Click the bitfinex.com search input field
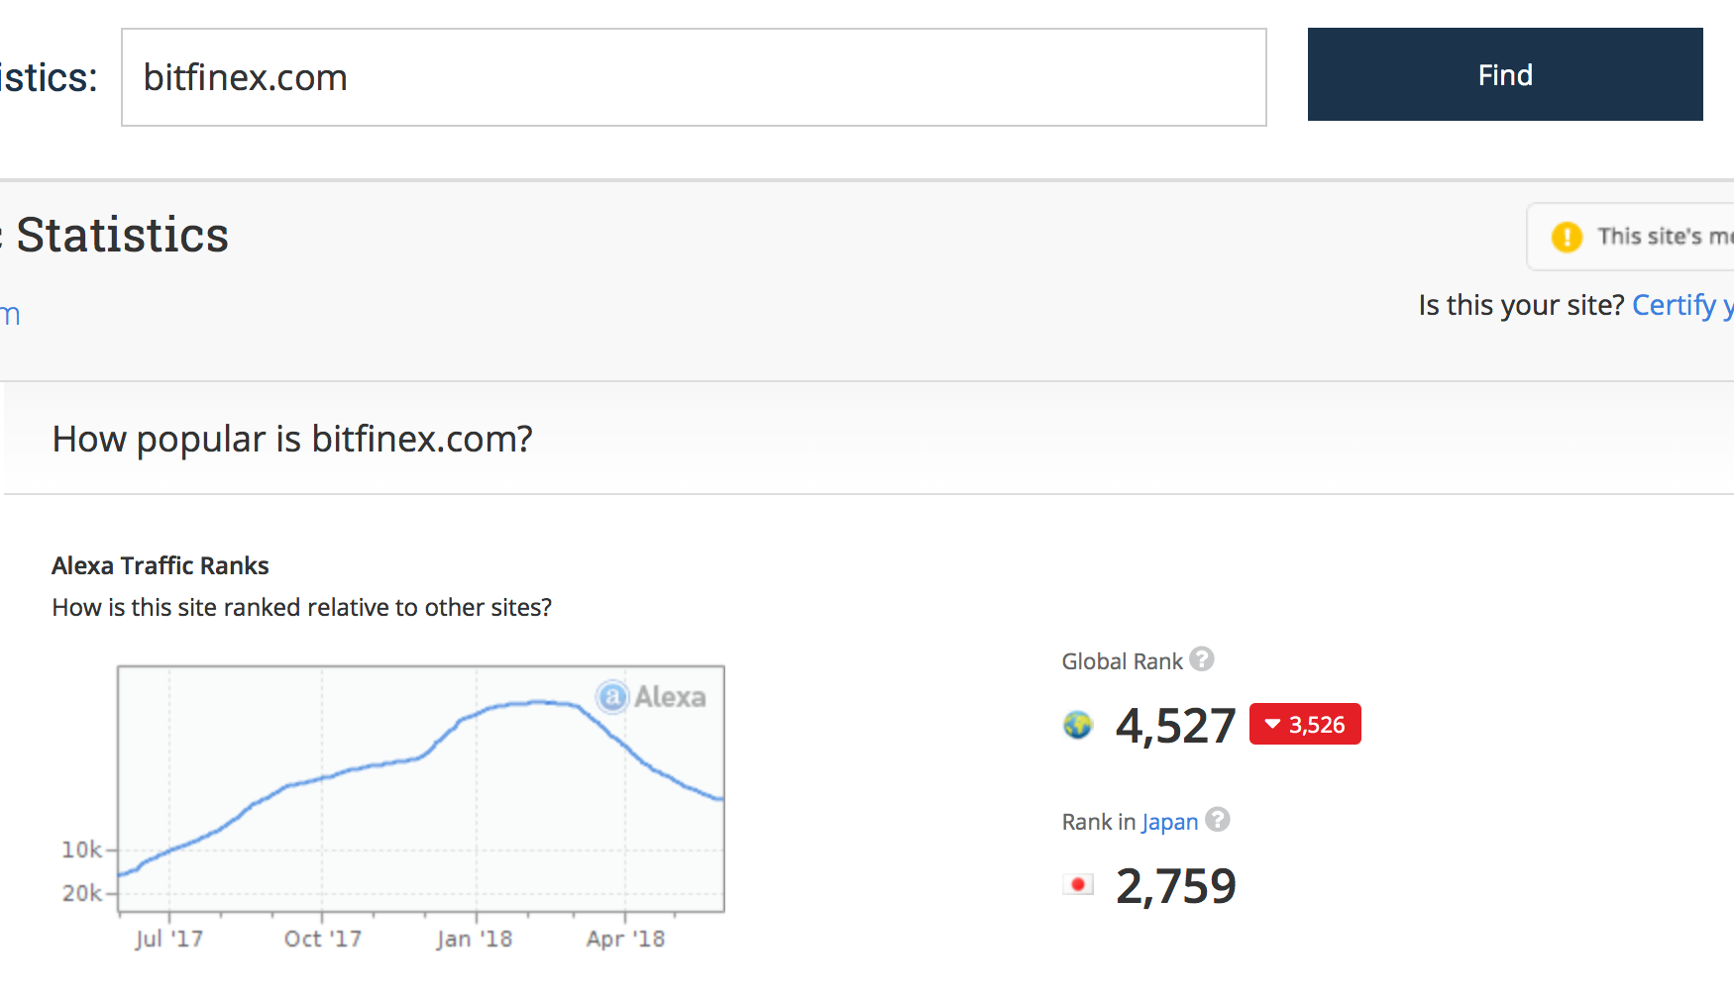 click(x=694, y=77)
